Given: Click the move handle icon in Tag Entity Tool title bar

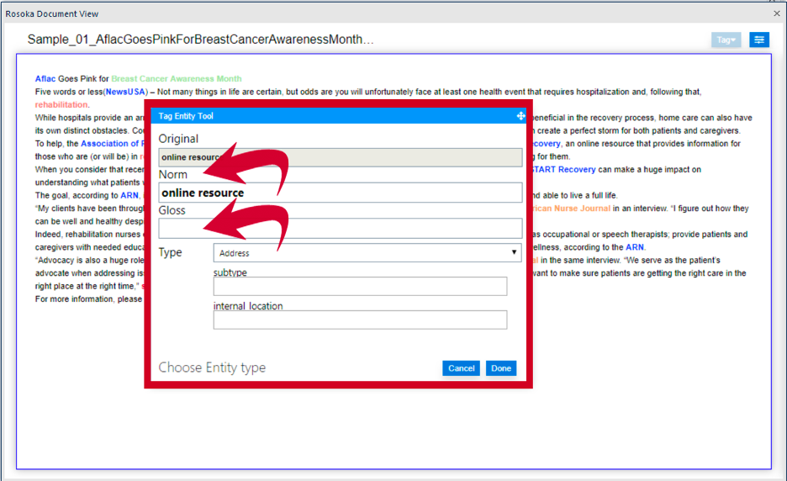Looking at the screenshot, I should point(520,116).
